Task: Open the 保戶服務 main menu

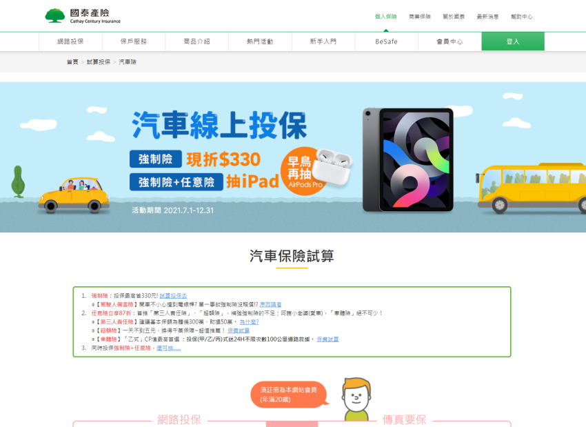Action: pos(134,41)
